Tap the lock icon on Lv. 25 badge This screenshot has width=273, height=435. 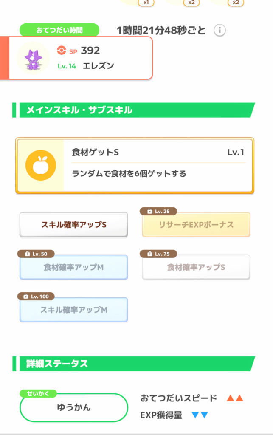pos(150,212)
